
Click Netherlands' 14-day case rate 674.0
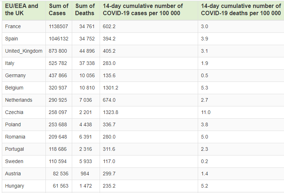[x=109, y=100]
